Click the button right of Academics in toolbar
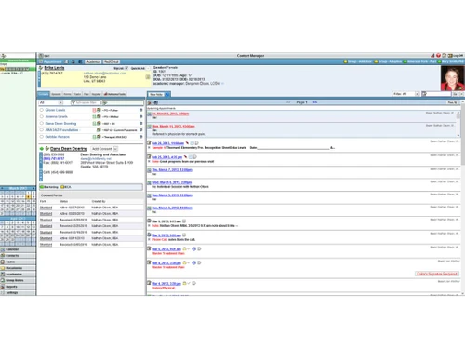Viewport: 465px width, 349px height. 111,62
